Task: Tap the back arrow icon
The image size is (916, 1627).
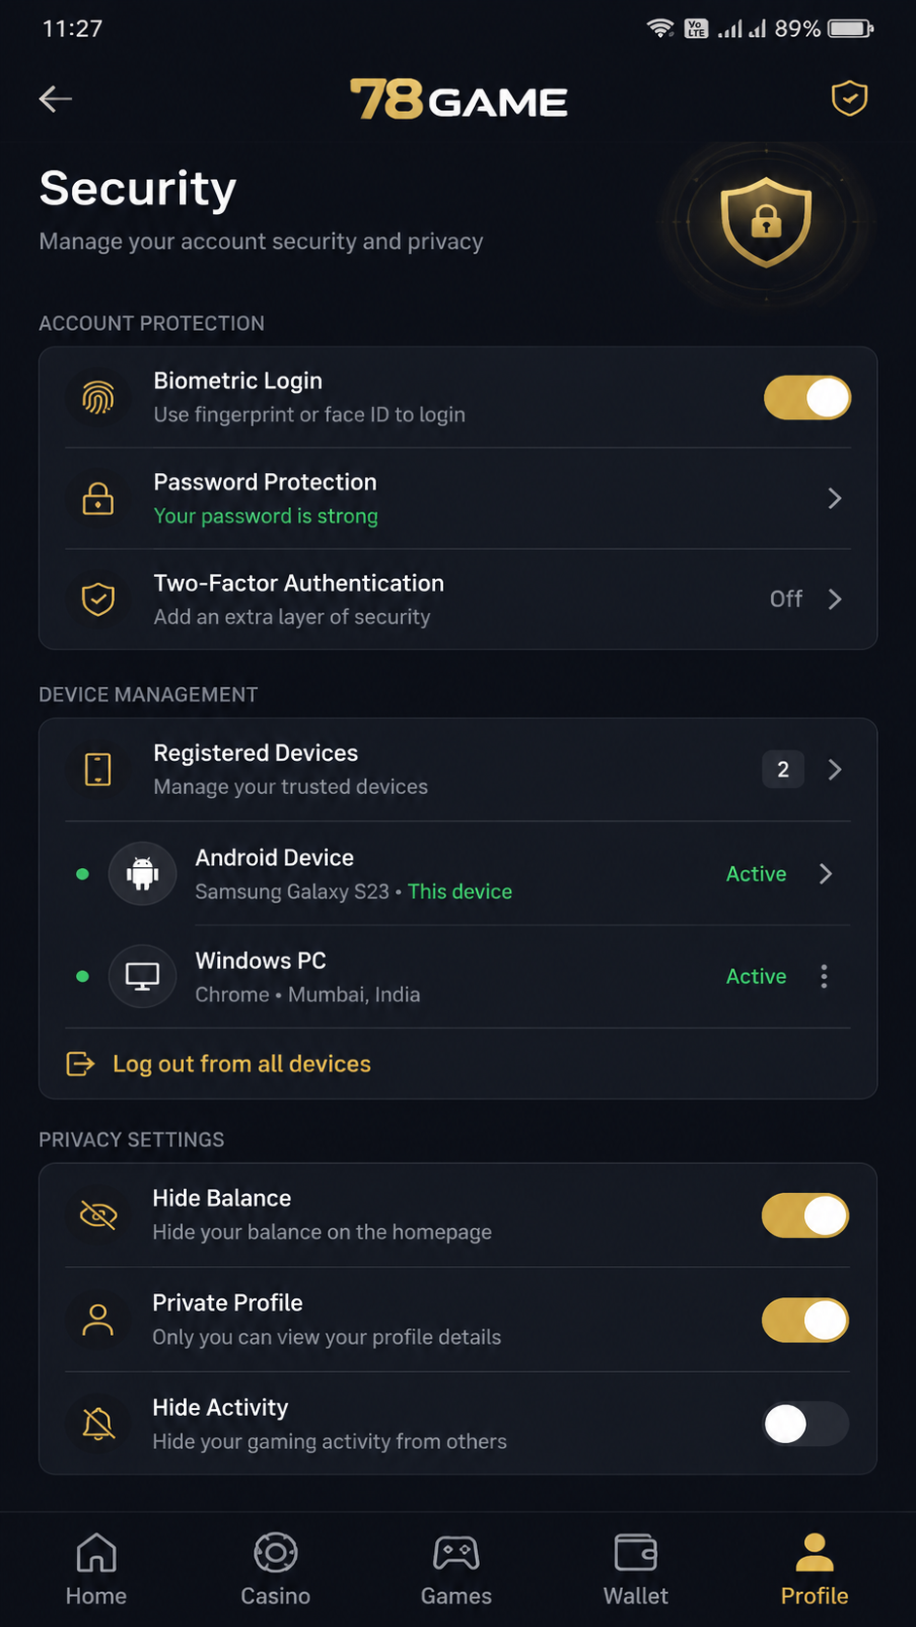Action: (x=55, y=98)
